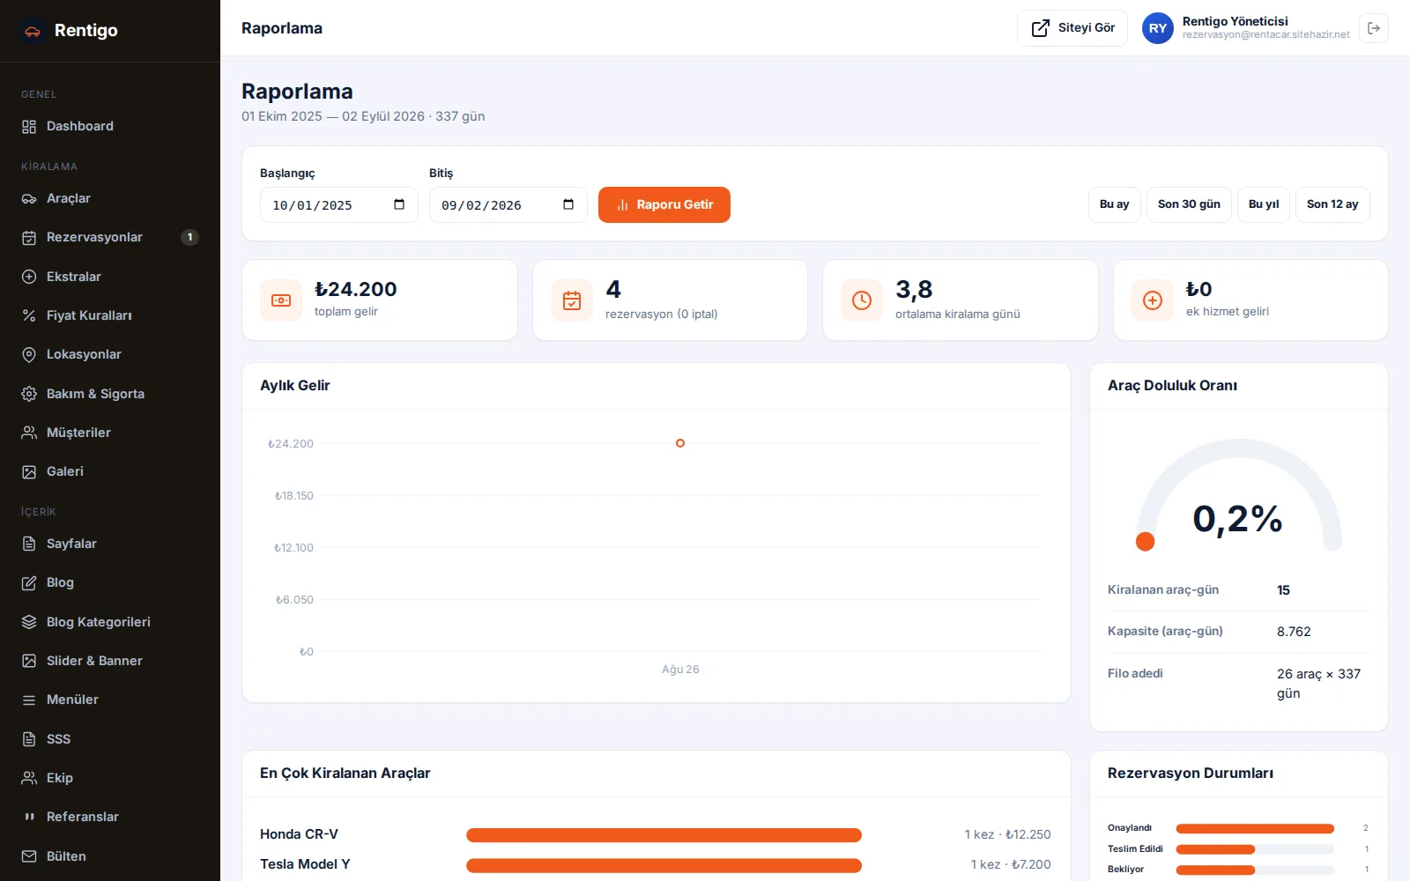Screen dimensions: 1410x881
Task: Click the Tesla Model Y vehicle name
Action: [305, 864]
